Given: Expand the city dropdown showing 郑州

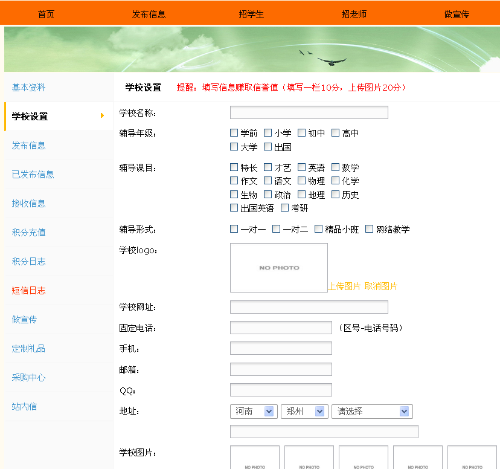Looking at the screenshot, I should pyautogui.click(x=304, y=412).
